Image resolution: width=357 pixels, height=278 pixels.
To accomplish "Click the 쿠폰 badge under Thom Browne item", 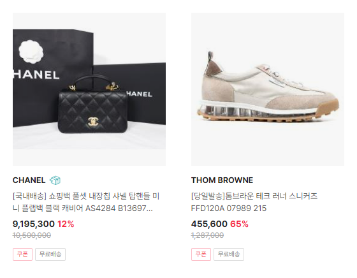I will click(201, 254).
